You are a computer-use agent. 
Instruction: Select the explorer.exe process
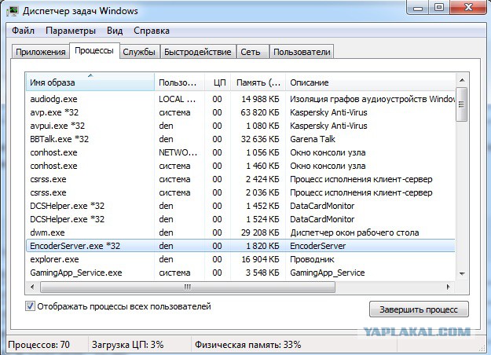pyautogui.click(x=240, y=259)
